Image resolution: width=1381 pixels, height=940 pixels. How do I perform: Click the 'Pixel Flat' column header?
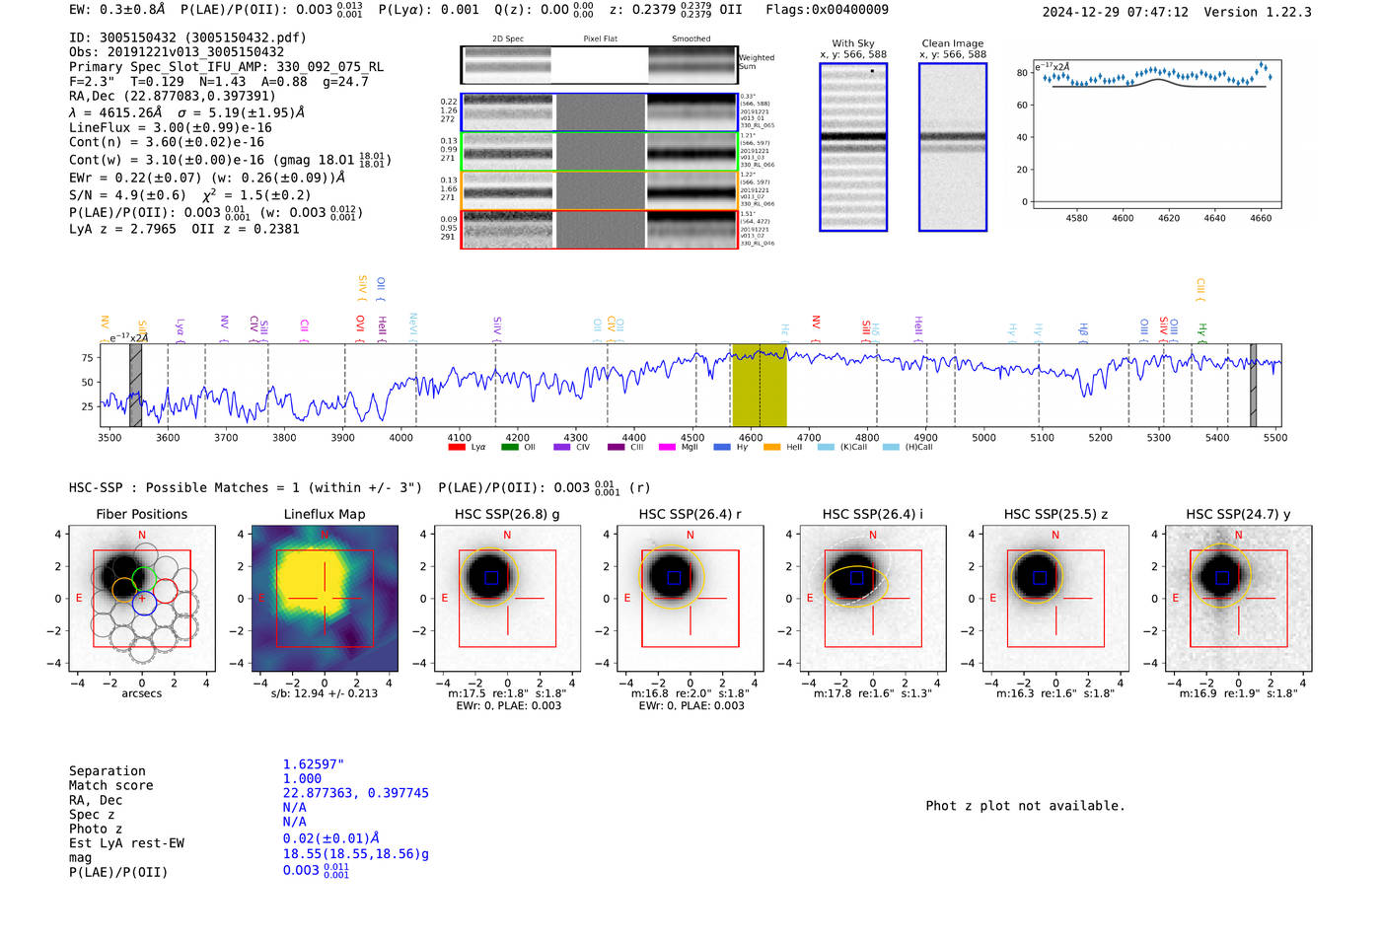pos(600,38)
